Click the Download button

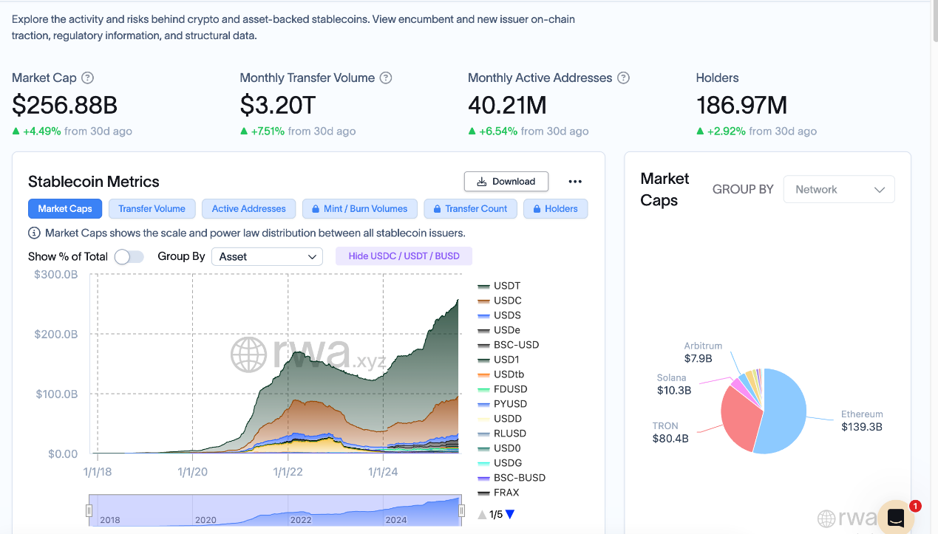click(506, 182)
